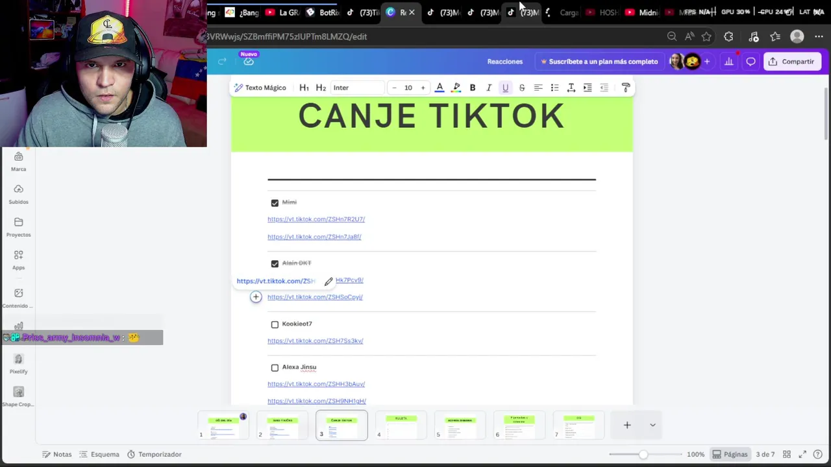
Task: Toggle italic formatting
Action: coord(489,88)
